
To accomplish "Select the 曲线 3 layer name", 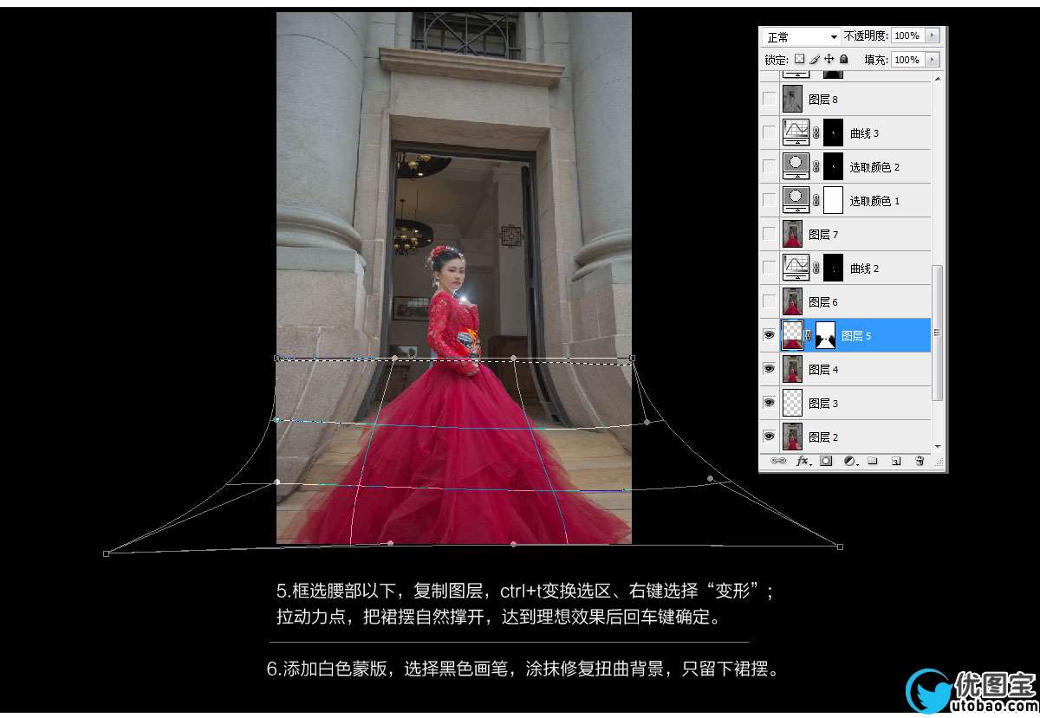I will pos(864,133).
